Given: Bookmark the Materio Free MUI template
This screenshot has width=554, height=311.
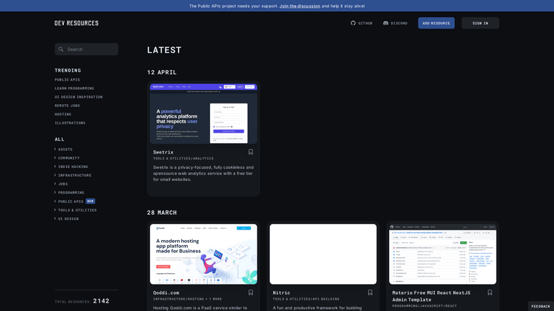Looking at the screenshot, I should click(x=489, y=293).
